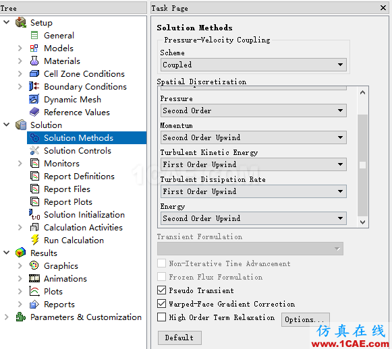Select the Dynamic Mesh icon
This screenshot has width=392, height=349.
pos(34,99)
